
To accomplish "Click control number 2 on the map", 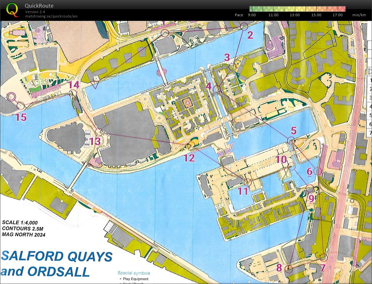I will click(250, 35).
